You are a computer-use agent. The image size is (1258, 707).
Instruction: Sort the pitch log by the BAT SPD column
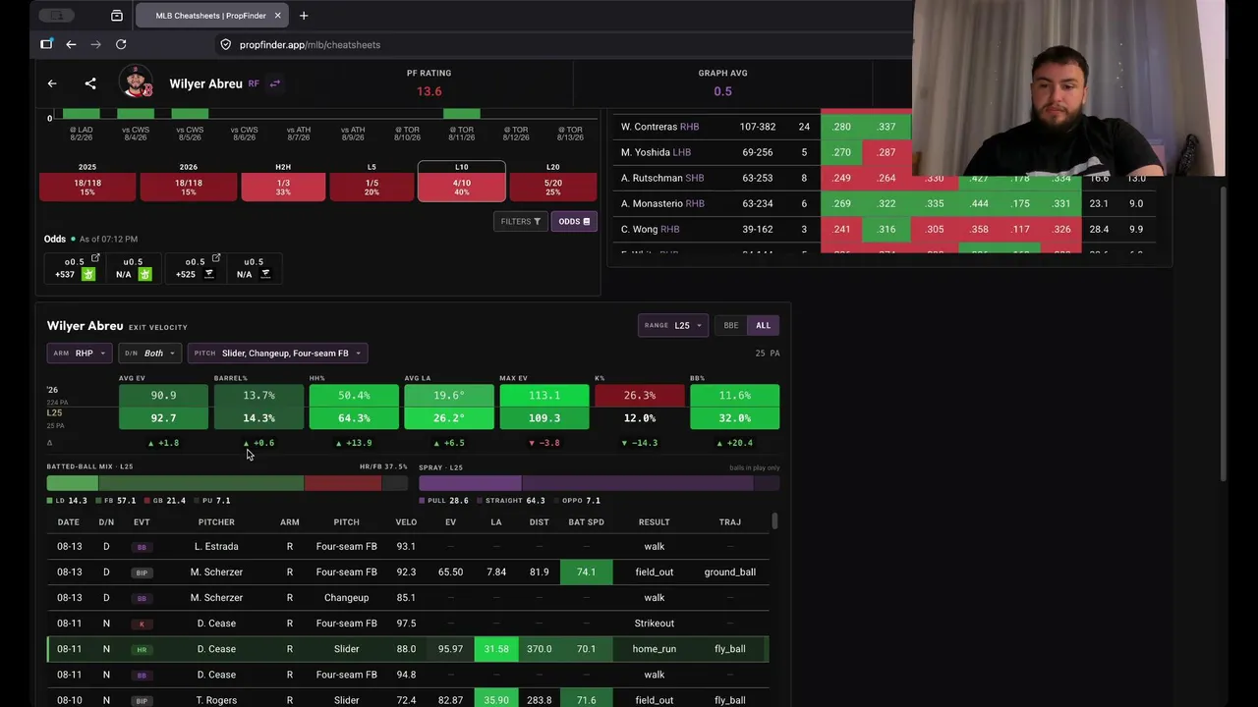[x=586, y=522]
